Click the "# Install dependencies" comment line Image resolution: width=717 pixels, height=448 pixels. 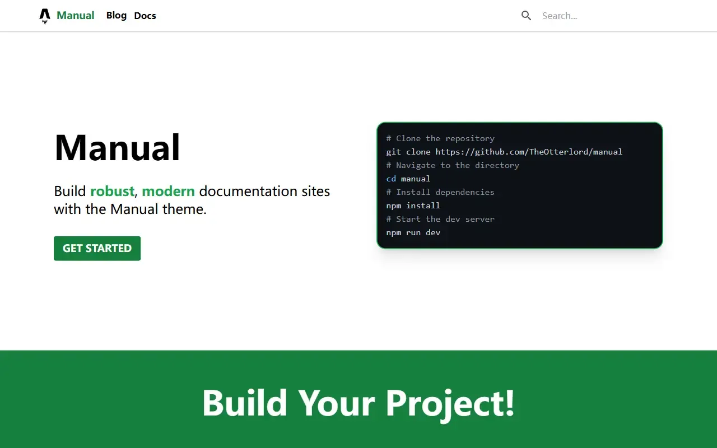point(440,192)
